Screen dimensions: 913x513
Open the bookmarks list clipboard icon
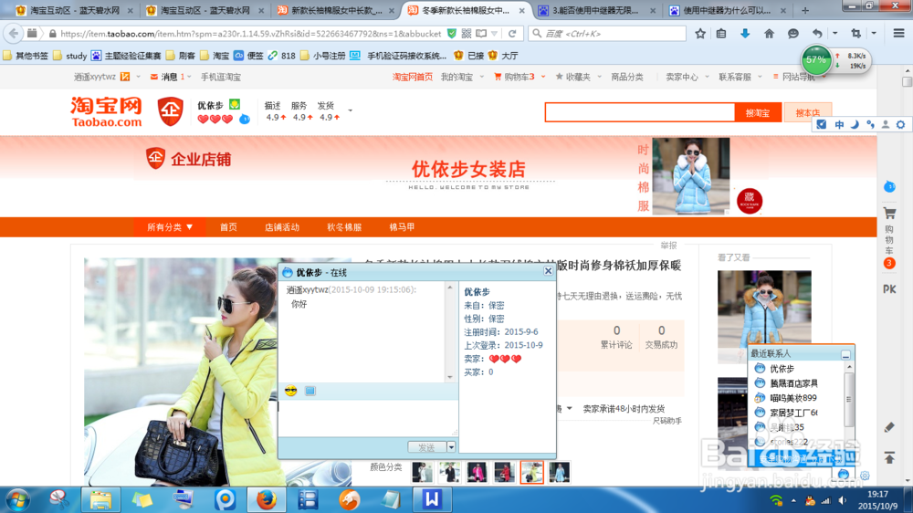721,34
